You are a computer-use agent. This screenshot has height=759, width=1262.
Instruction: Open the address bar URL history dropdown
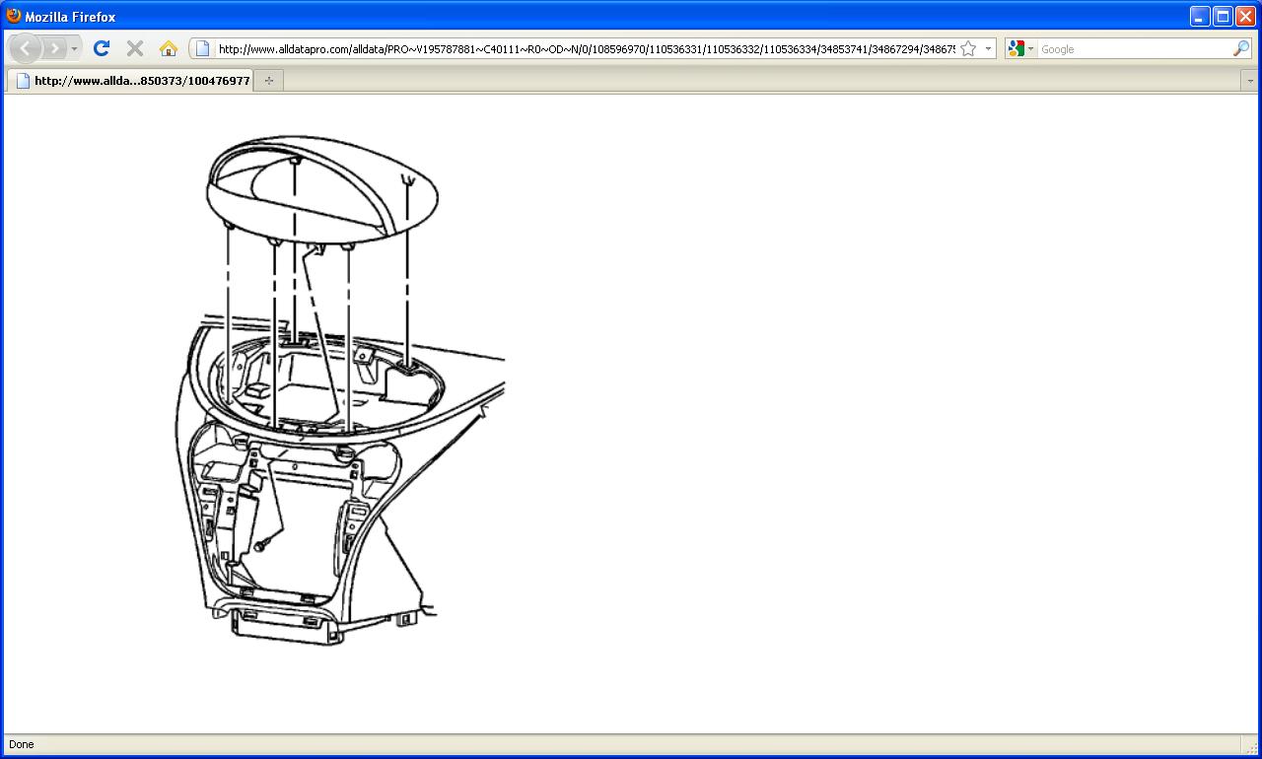click(x=988, y=48)
